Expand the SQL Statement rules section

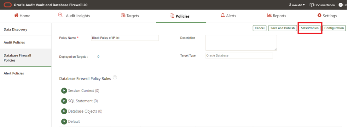click(64, 101)
